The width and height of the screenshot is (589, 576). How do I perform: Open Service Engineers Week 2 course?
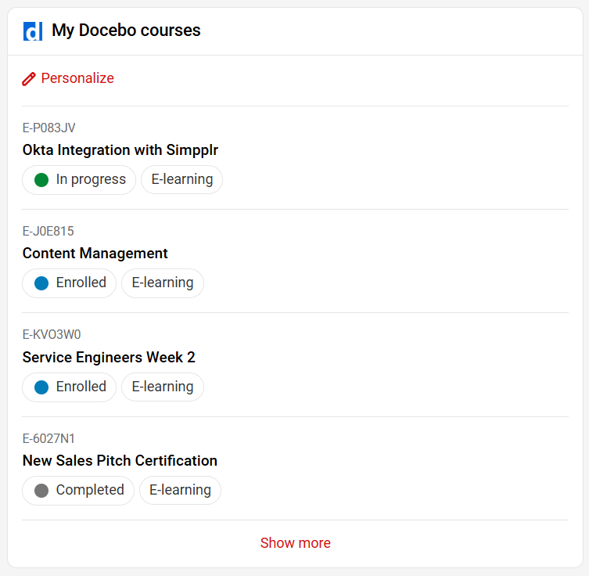click(109, 358)
